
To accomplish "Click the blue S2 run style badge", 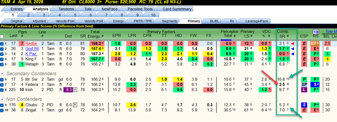I will tap(314, 84).
